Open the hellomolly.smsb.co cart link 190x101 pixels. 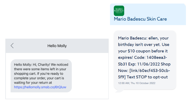[x=40, y=87]
